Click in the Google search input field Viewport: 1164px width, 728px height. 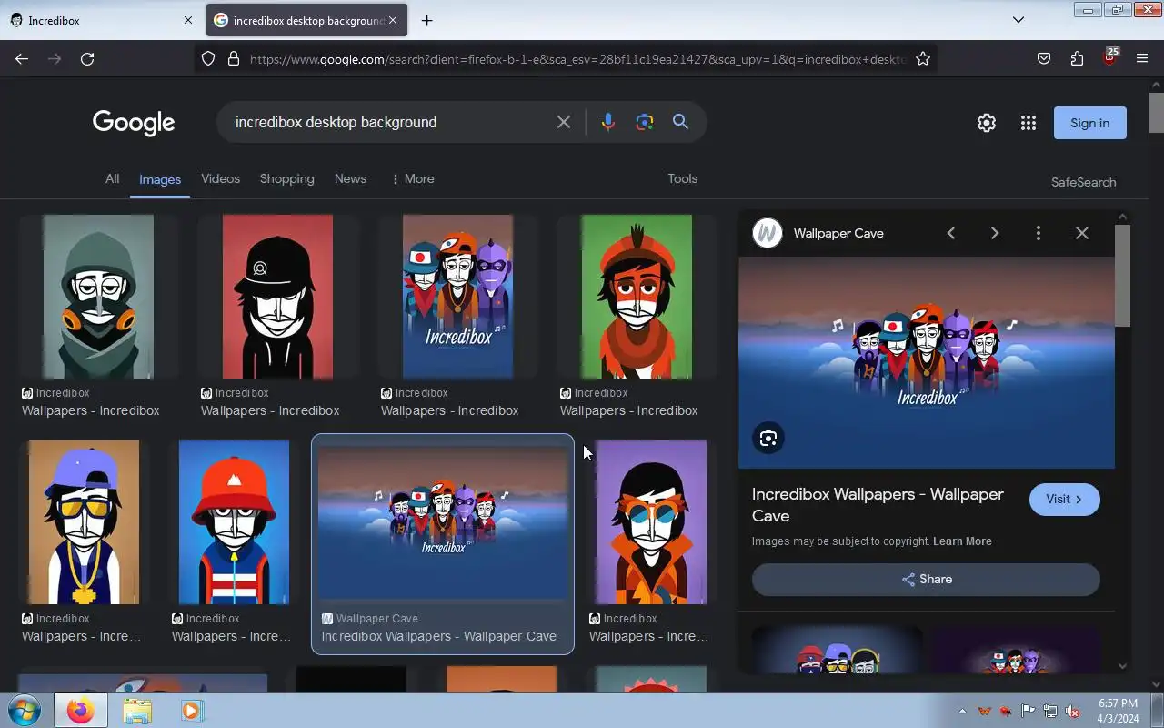391,122
